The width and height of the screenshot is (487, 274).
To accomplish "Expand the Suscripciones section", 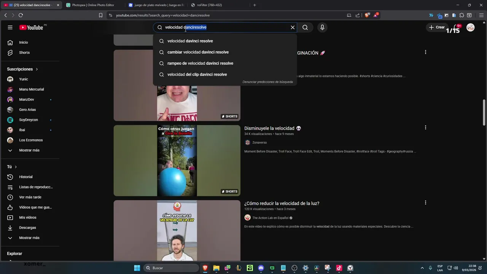I will (22, 69).
